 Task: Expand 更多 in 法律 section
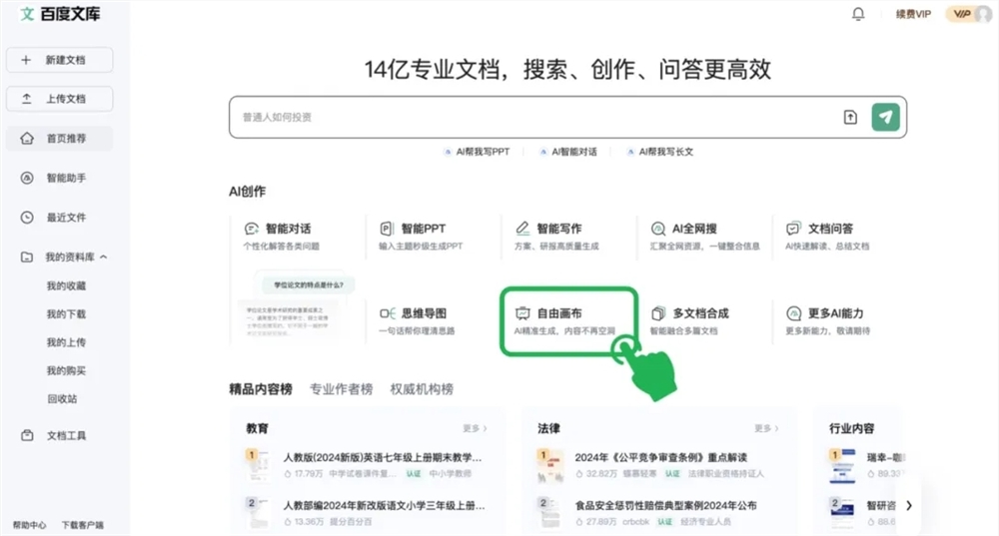[766, 428]
